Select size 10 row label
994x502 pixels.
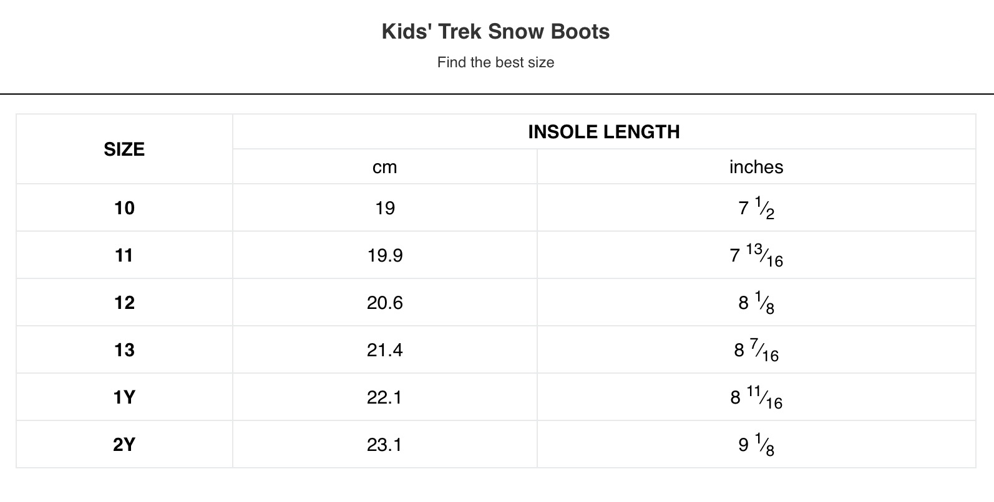coord(124,208)
